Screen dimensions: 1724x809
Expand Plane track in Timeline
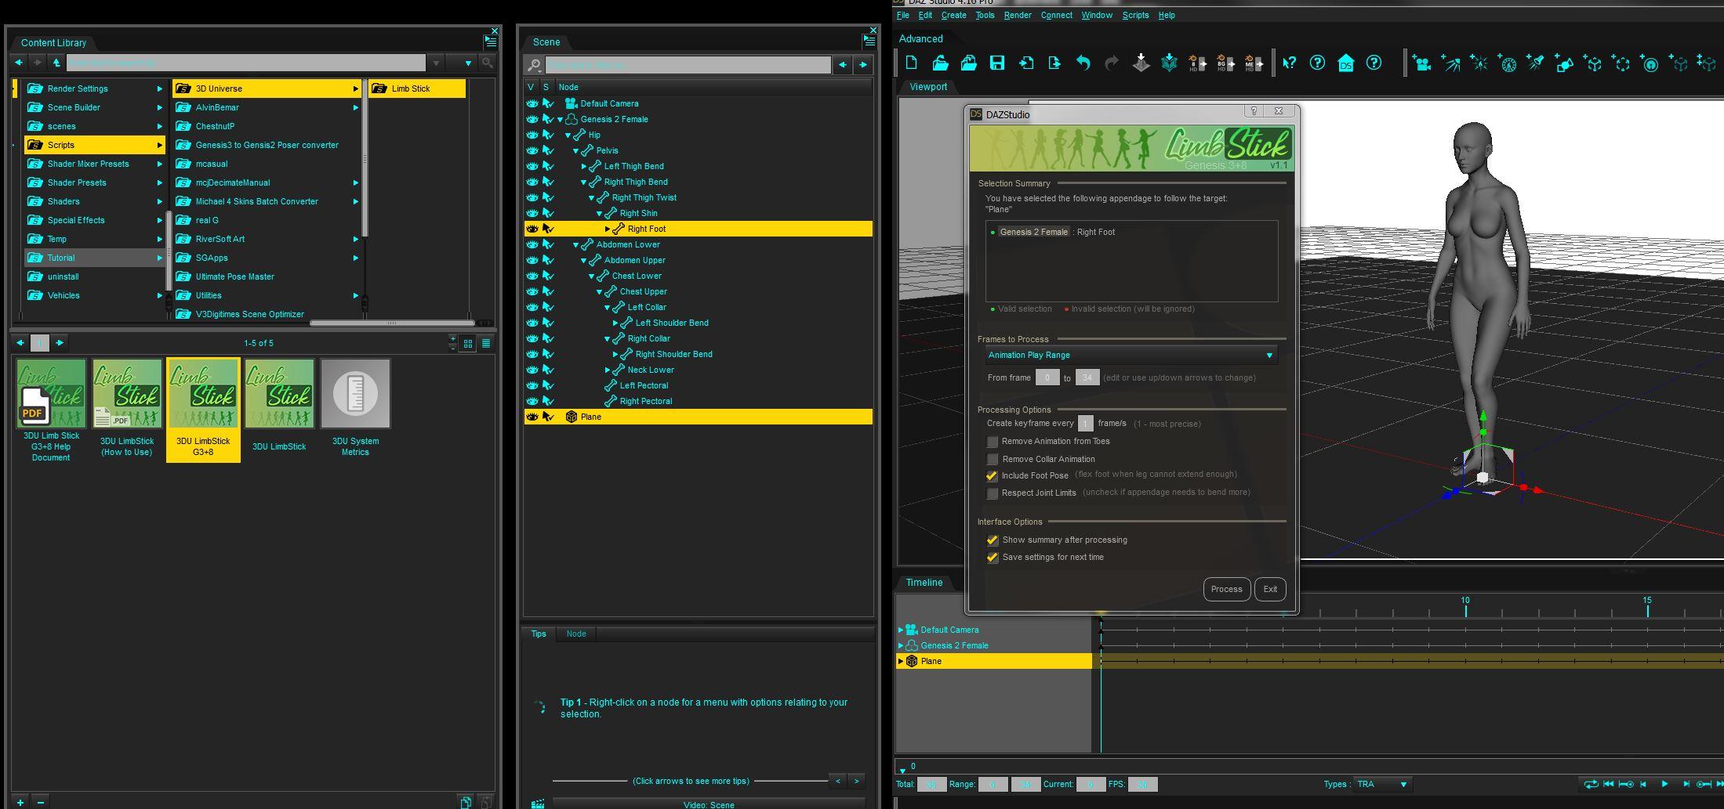click(x=901, y=661)
